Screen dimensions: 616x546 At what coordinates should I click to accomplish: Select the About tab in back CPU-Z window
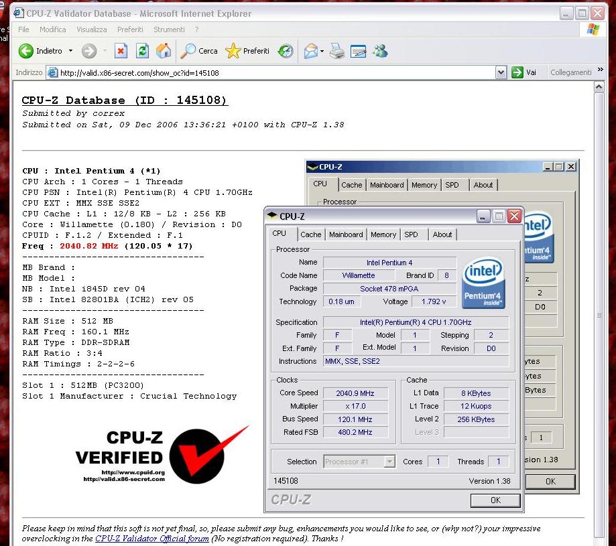(x=483, y=185)
